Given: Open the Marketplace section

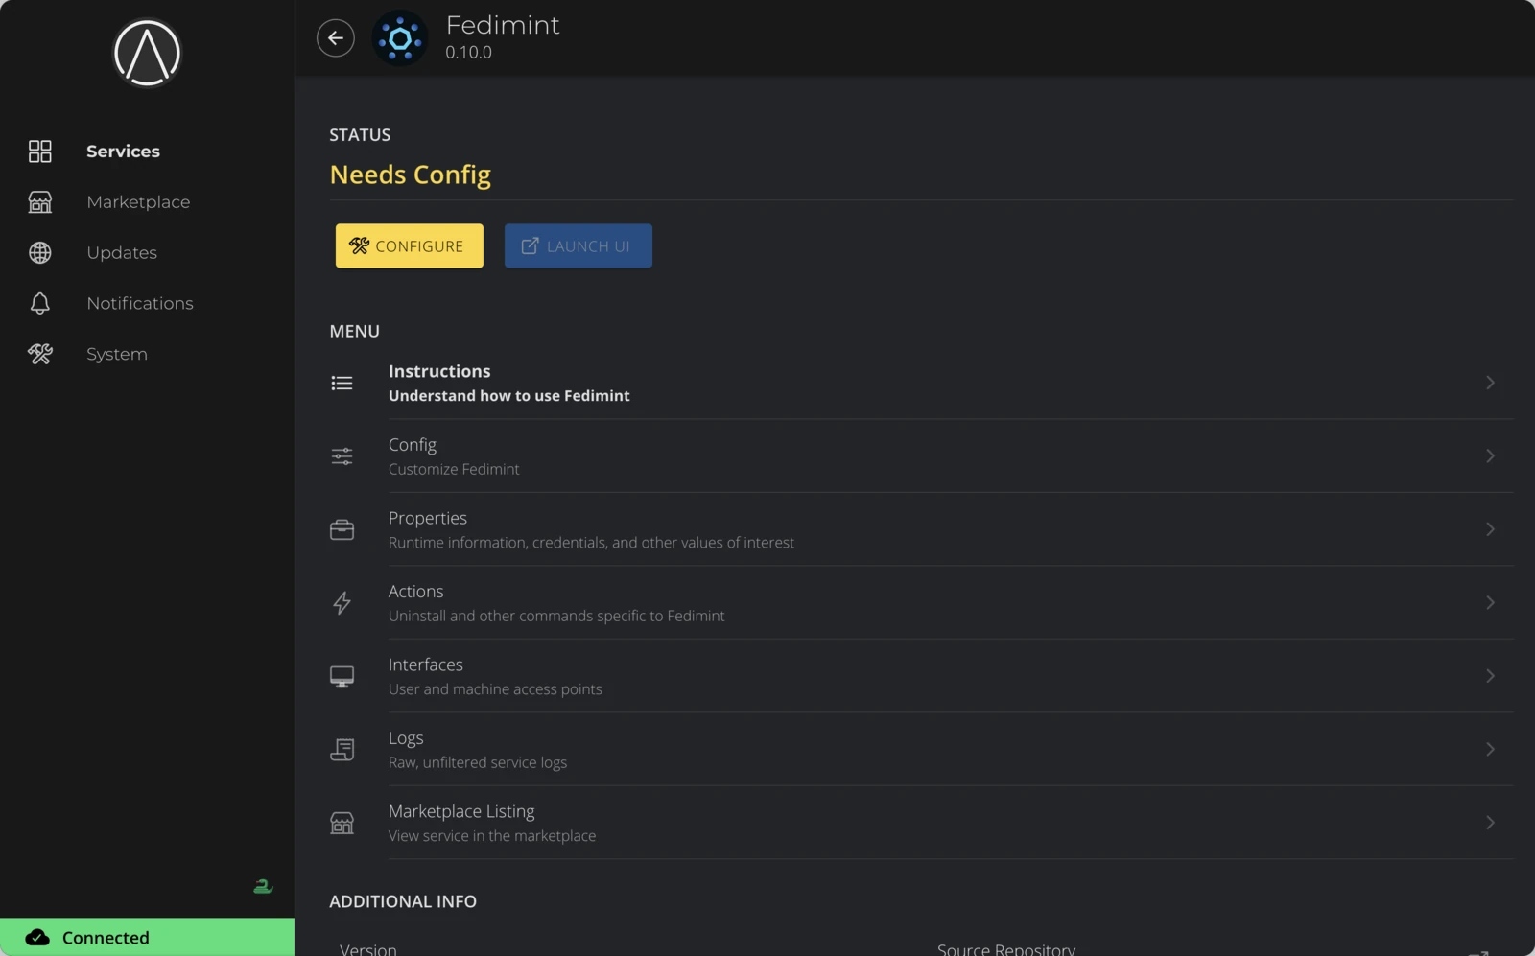Looking at the screenshot, I should click(137, 201).
